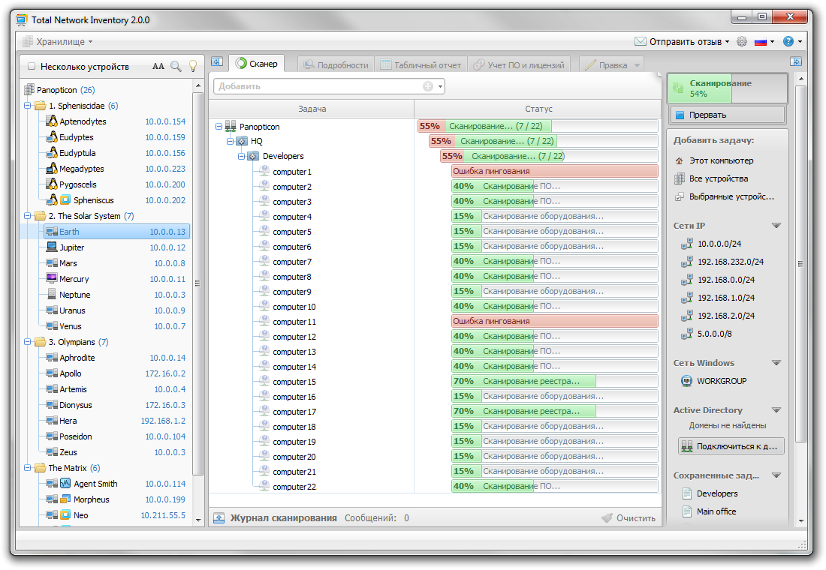
Task: Click the Panopticon 55% scanning progress bar
Action: pyautogui.click(x=485, y=127)
